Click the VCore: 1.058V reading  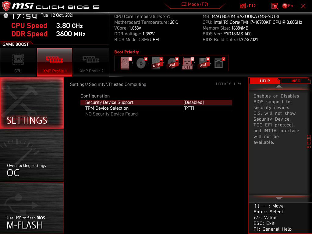(x=128, y=28)
